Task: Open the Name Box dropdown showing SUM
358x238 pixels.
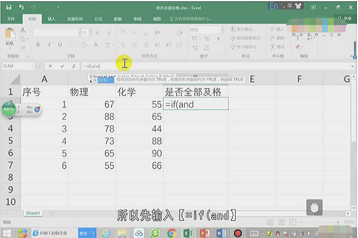Action: pos(32,66)
